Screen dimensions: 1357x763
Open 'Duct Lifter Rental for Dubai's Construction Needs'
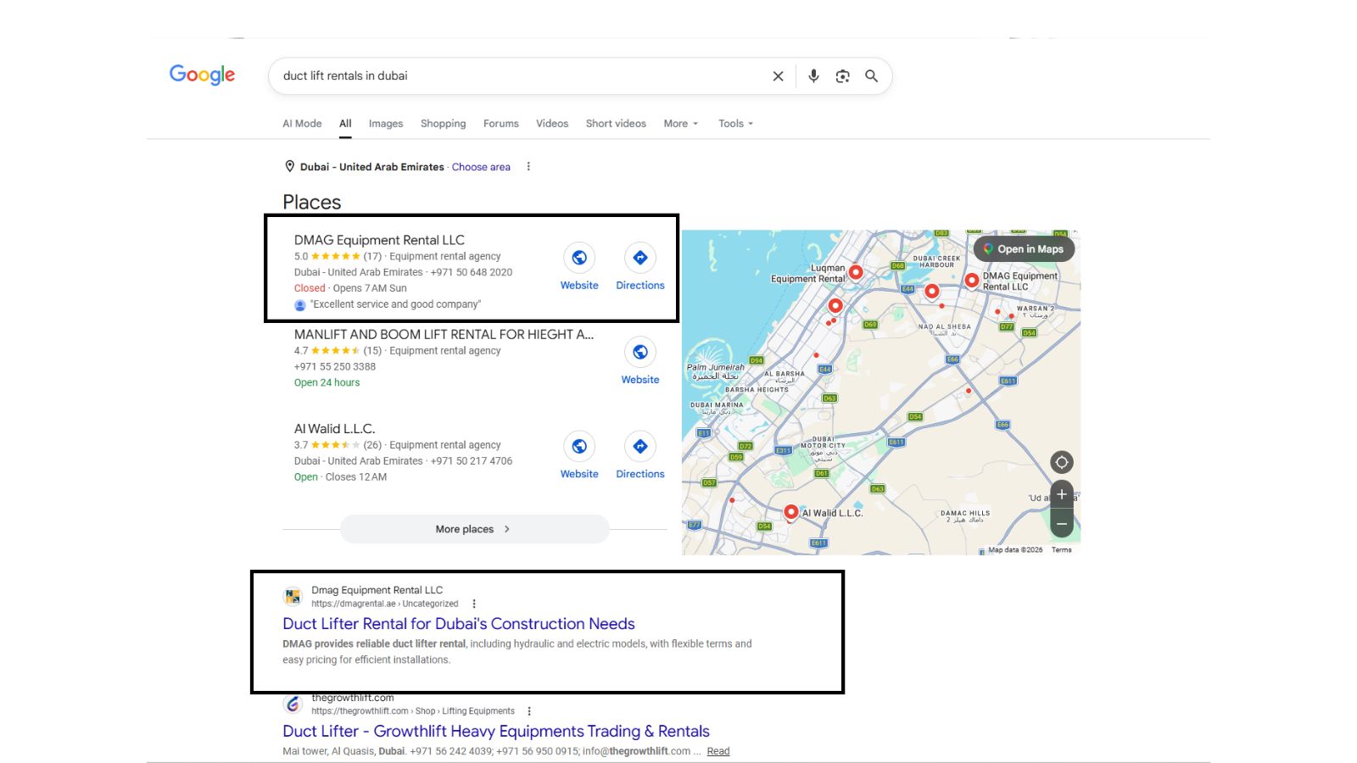click(x=459, y=624)
